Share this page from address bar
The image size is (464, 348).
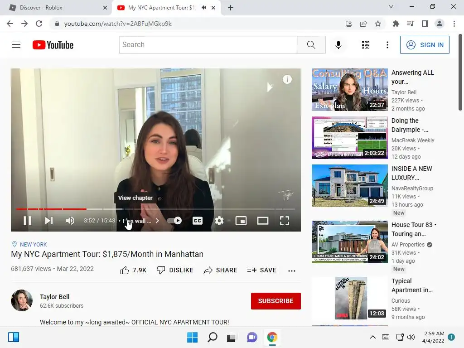pyautogui.click(x=363, y=24)
